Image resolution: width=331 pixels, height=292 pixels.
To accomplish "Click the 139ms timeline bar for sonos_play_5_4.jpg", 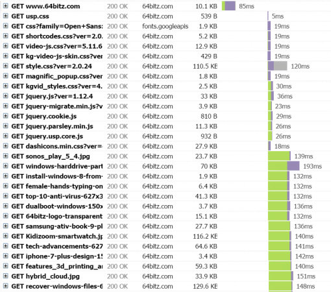I will coord(279,156).
